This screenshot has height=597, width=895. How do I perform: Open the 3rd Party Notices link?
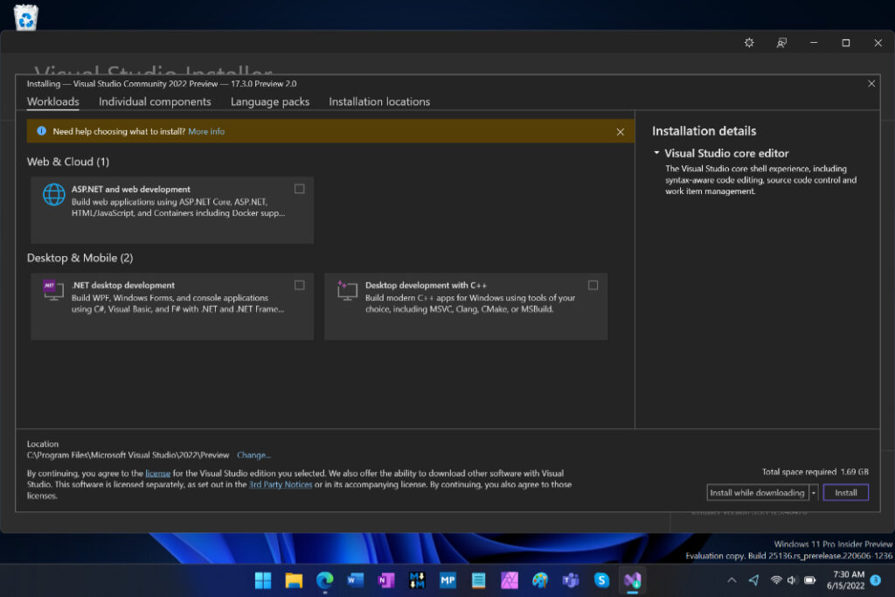tap(281, 484)
